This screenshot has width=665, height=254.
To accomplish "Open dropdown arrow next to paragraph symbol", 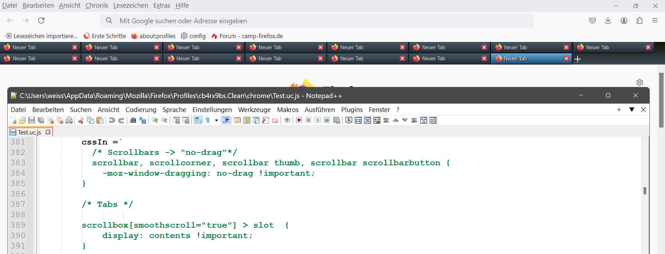I will pos(216,120).
